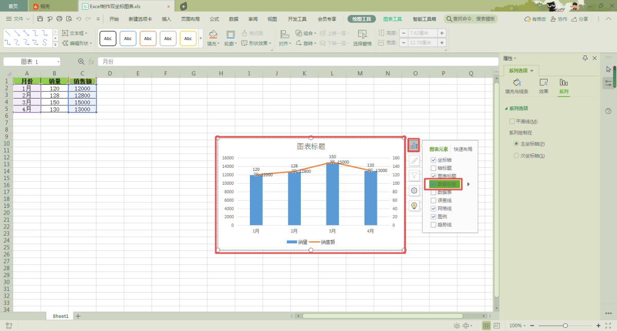This screenshot has height=331, width=617.
Task: Uncheck the 网格线 gridlines checkbox
Action: click(x=433, y=209)
